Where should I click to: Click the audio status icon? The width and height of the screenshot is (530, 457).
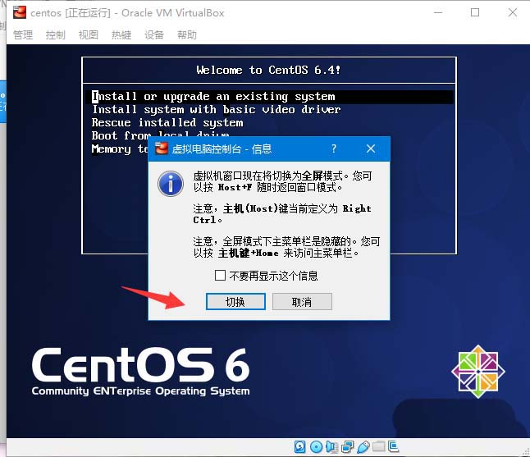[332, 447]
